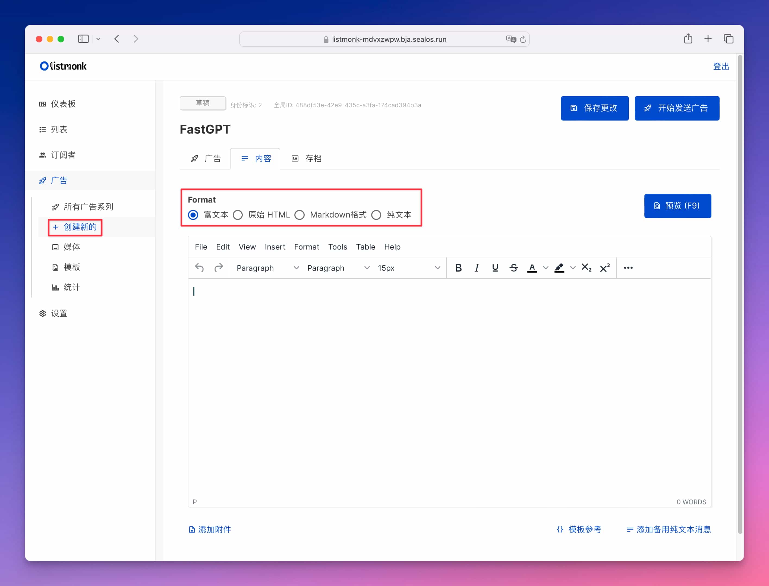Toggle italic text formatting
The width and height of the screenshot is (769, 586).
click(x=477, y=268)
